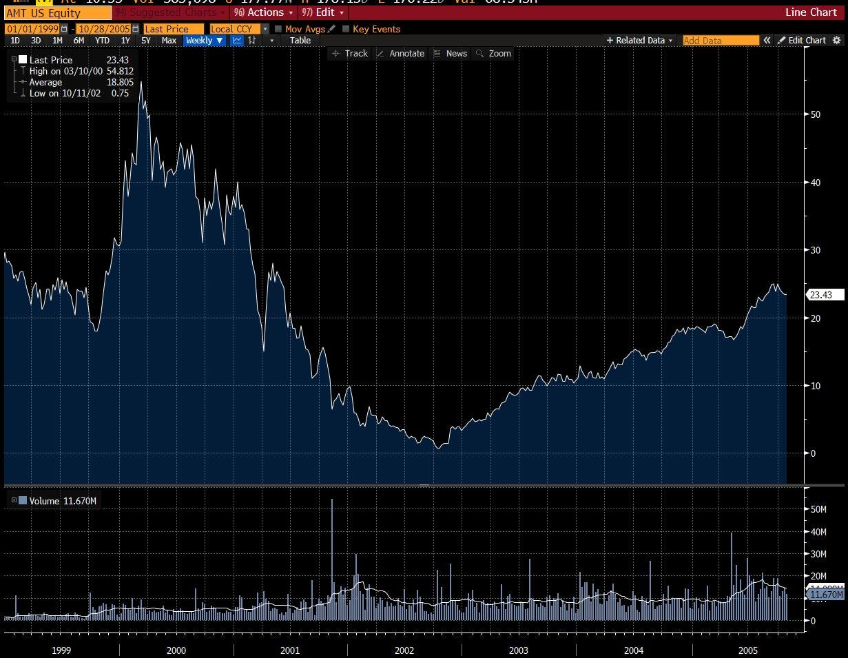848x658 pixels.
Task: Click the 11.670M volume axis tag
Action: pyautogui.click(x=825, y=595)
